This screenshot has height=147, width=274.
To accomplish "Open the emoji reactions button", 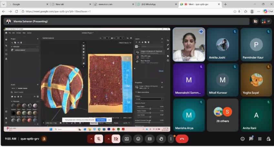I will (138, 139).
